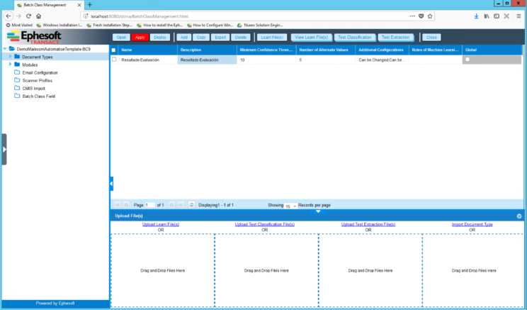Open Nuxeo Solution Engin bookmark
The width and height of the screenshot is (527, 310).
(x=260, y=25)
